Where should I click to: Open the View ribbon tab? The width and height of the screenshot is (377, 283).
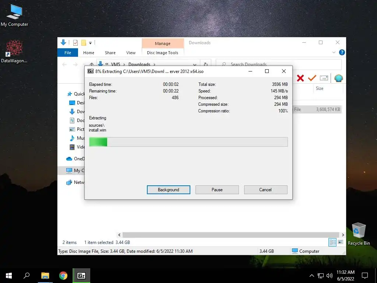click(131, 52)
